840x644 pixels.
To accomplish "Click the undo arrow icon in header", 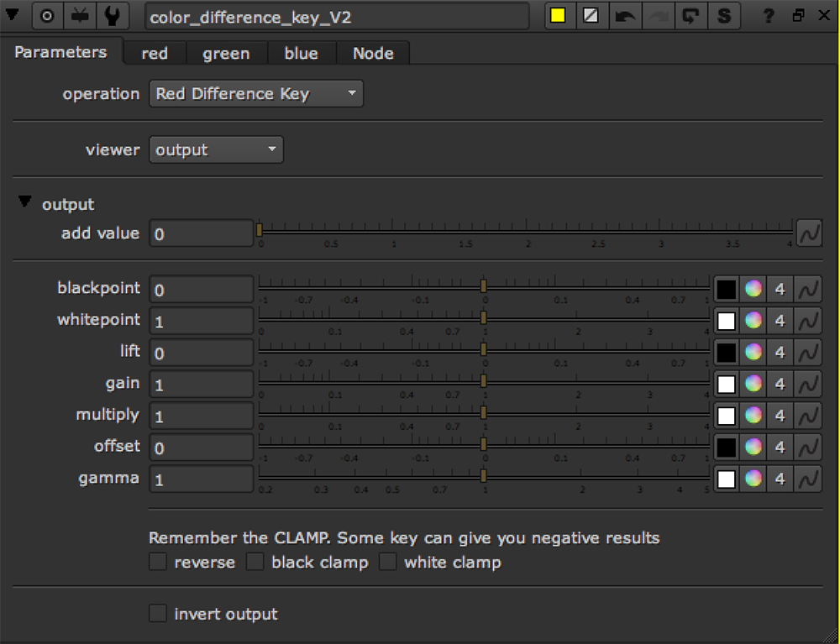I will pyautogui.click(x=623, y=16).
